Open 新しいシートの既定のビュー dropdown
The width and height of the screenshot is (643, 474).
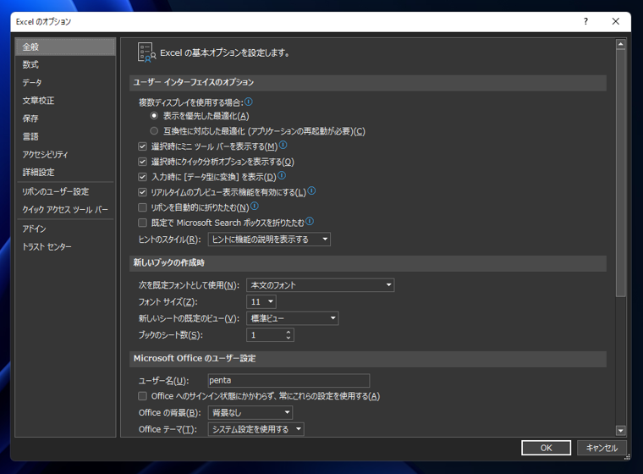coord(293,318)
